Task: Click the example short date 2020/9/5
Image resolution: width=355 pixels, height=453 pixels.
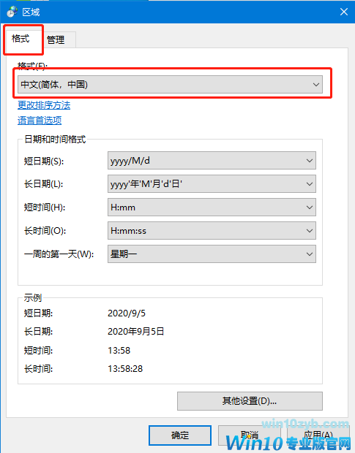Action: point(127,313)
